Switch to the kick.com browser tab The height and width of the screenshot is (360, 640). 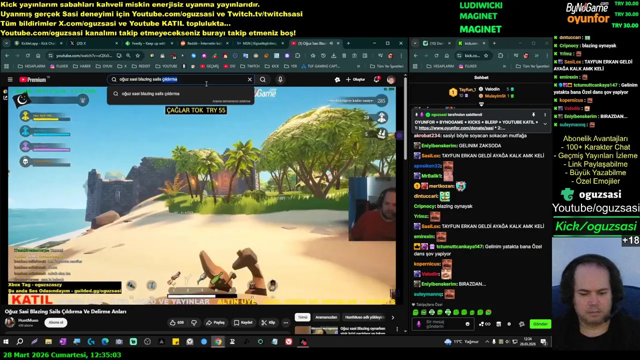point(471,43)
